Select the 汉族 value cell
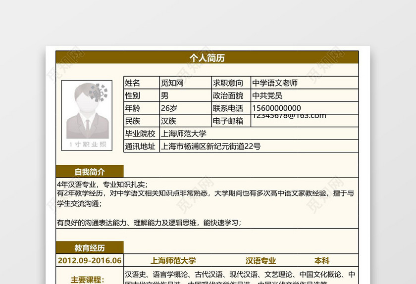This screenshot has height=284, width=416. (x=185, y=121)
